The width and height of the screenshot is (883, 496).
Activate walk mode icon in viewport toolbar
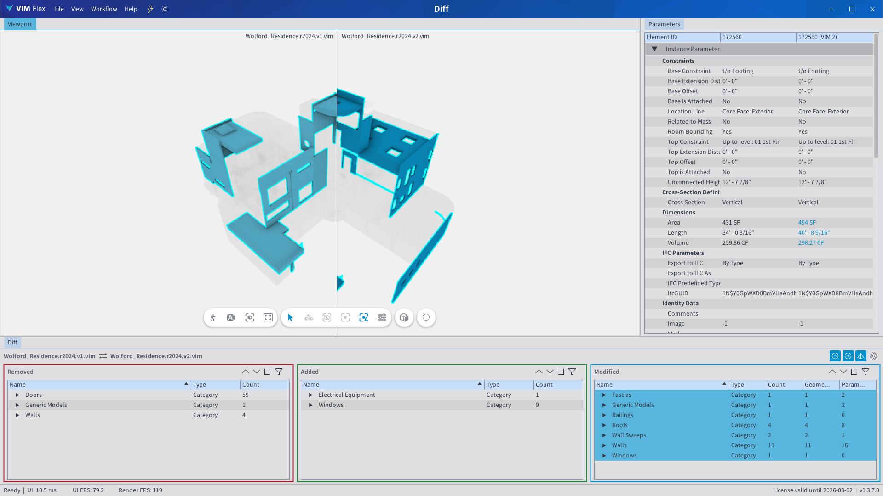(213, 317)
